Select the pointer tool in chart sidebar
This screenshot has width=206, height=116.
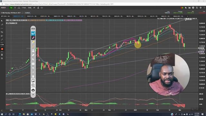point(2,21)
